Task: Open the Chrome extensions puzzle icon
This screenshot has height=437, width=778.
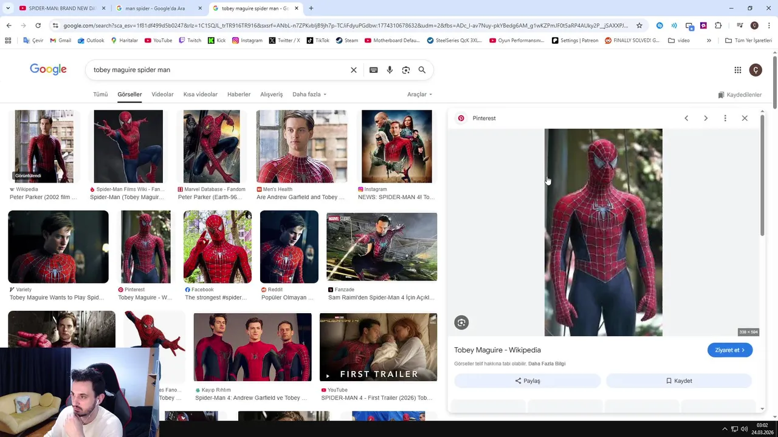Action: coord(718,25)
